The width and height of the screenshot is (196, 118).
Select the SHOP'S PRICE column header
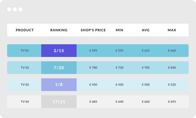93,30
